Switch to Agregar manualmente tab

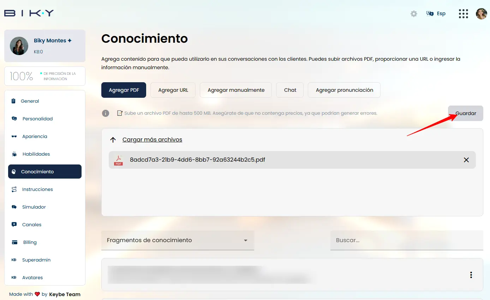236,90
